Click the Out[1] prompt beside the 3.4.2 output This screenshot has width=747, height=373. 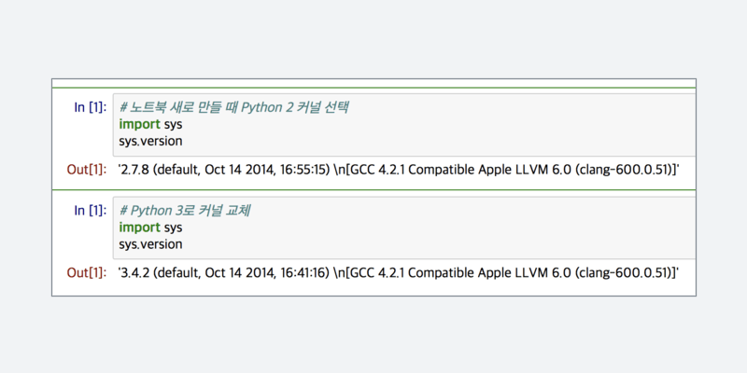tap(87, 272)
